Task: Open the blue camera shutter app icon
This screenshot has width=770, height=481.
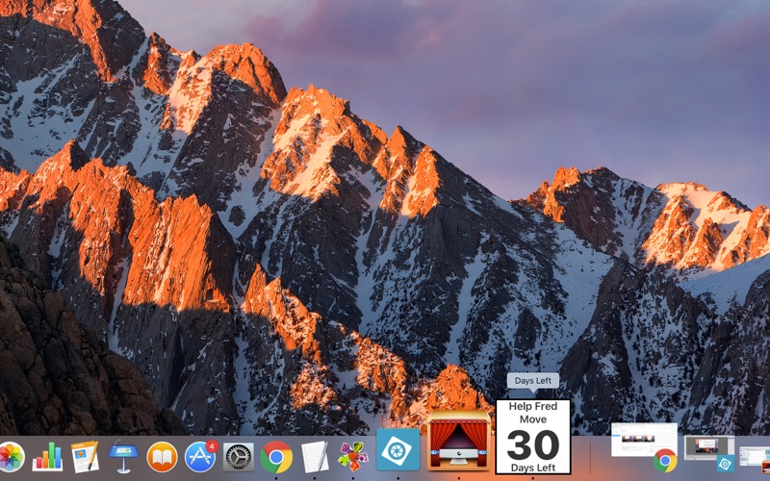Action: click(x=398, y=449)
